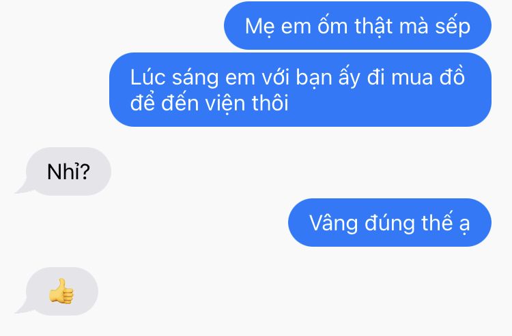Click the word "thật" in the first message

[373, 25]
